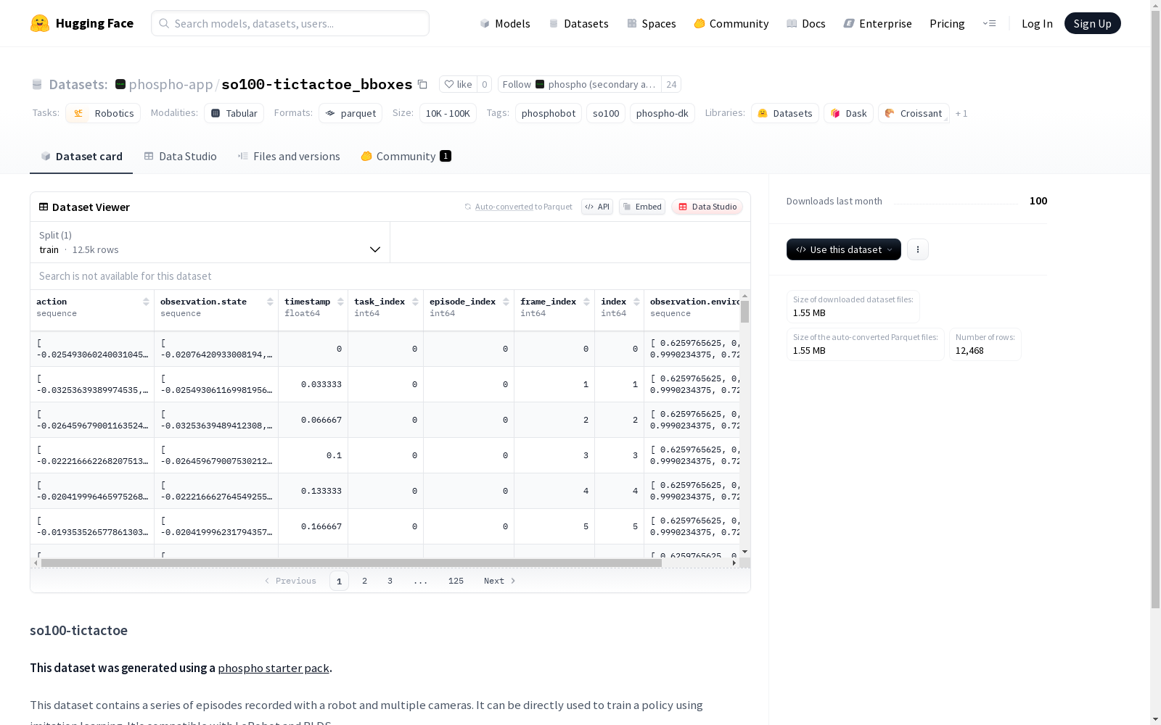
Task: Open Data Studio from the viewer header
Action: tap(707, 207)
